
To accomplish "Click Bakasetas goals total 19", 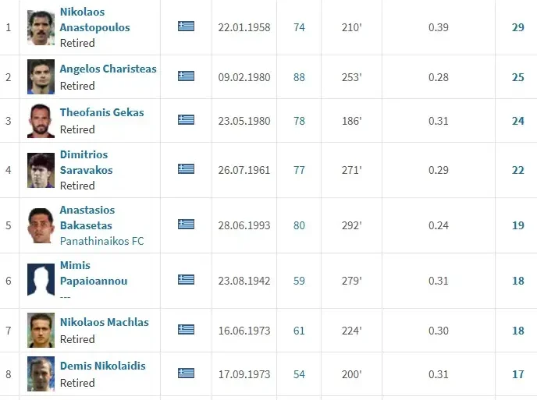I will tap(517, 225).
